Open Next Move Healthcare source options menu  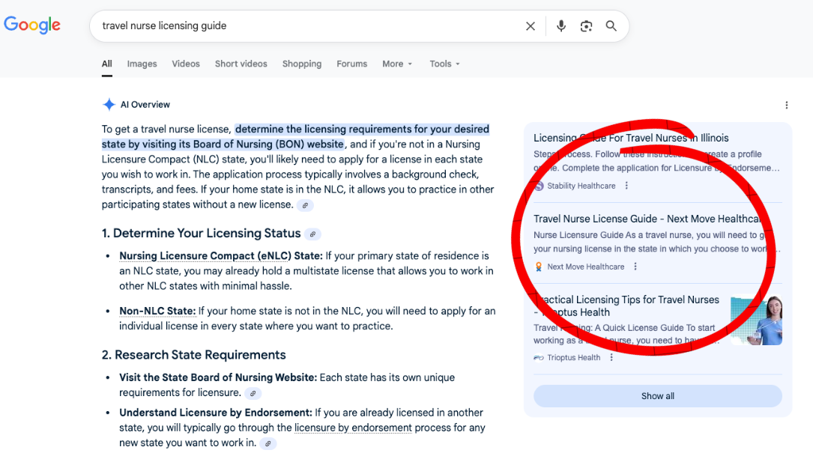(635, 267)
